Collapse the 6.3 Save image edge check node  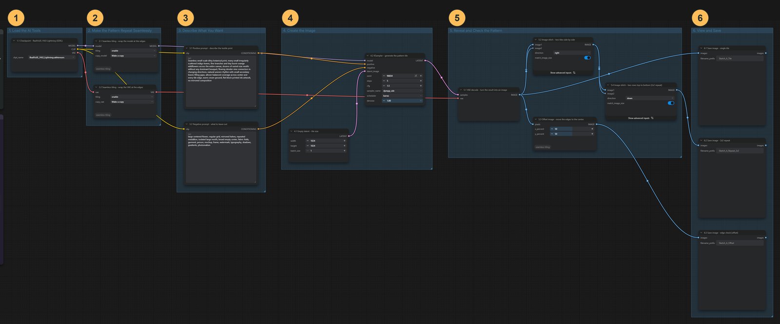point(701,233)
